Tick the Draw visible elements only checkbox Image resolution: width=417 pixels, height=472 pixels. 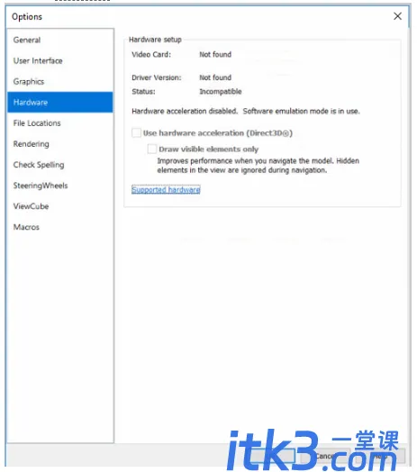coord(152,149)
